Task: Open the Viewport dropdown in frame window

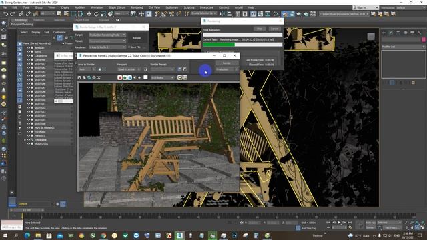Action: pos(129,69)
